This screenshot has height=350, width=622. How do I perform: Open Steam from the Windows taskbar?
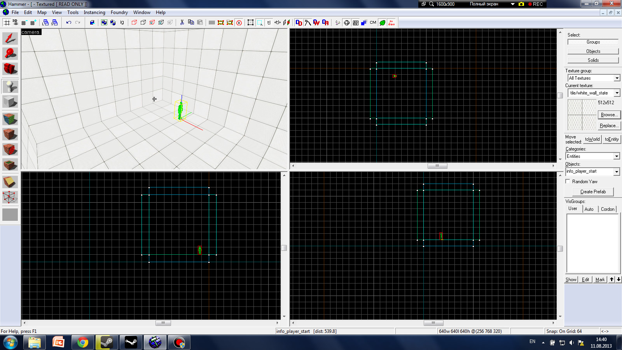point(107,343)
